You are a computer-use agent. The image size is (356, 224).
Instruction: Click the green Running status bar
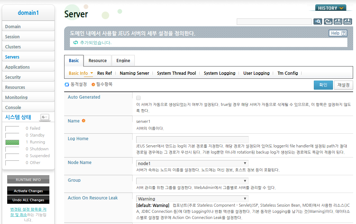click(x=12, y=142)
